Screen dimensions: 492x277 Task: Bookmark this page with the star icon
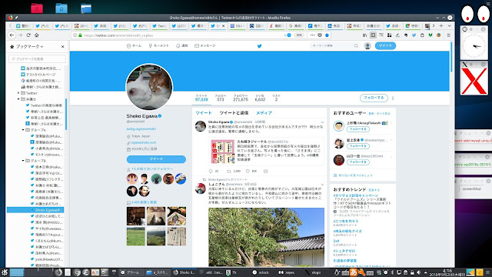click(327, 35)
